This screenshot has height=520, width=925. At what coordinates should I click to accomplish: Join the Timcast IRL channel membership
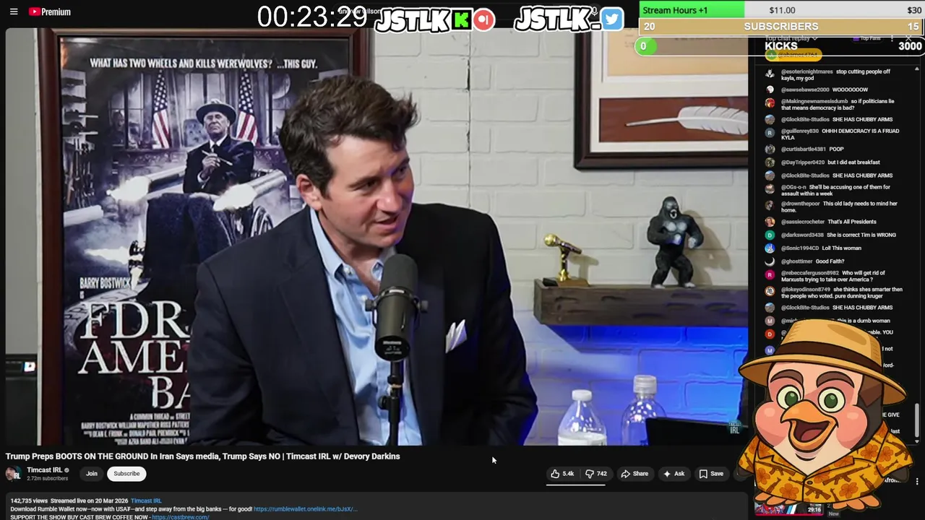coord(92,474)
